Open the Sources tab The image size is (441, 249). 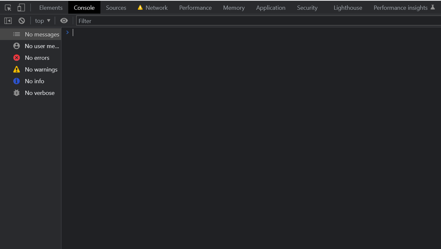[x=116, y=8]
